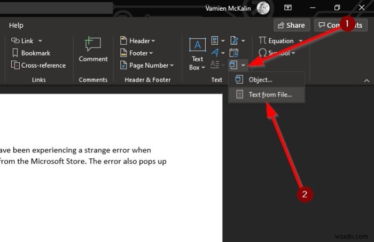Insert a WordArt object
This screenshot has width=374, height=242.
coord(216,53)
